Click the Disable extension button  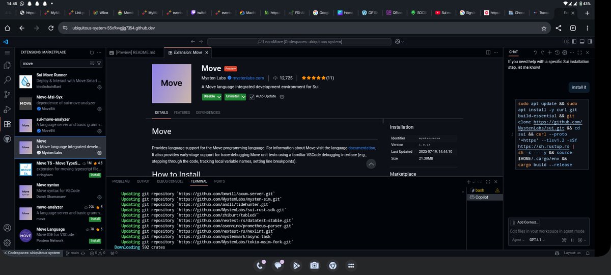tap(209, 96)
